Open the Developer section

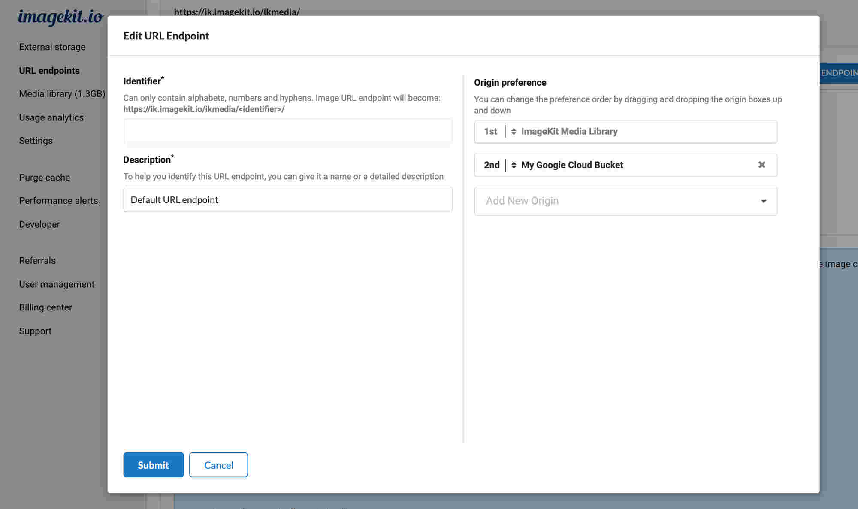(x=39, y=224)
